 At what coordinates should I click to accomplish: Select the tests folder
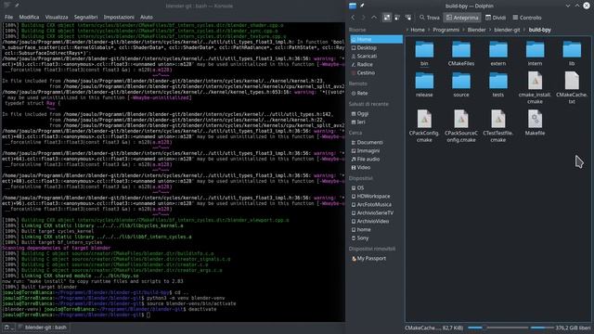tap(498, 84)
